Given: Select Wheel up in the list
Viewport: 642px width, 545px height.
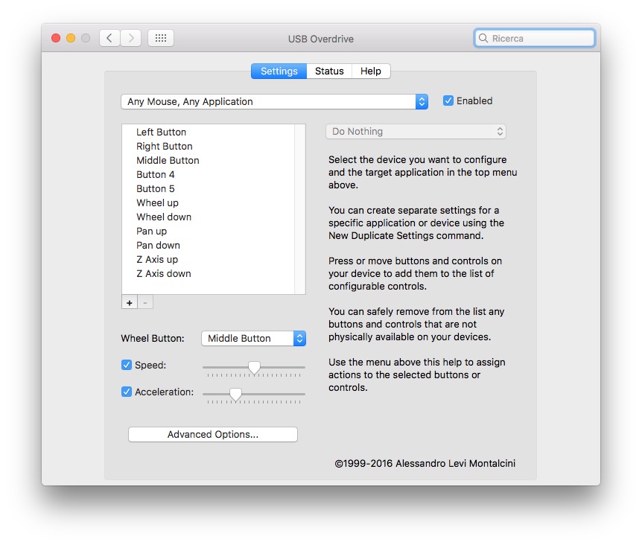Looking at the screenshot, I should (208, 203).
